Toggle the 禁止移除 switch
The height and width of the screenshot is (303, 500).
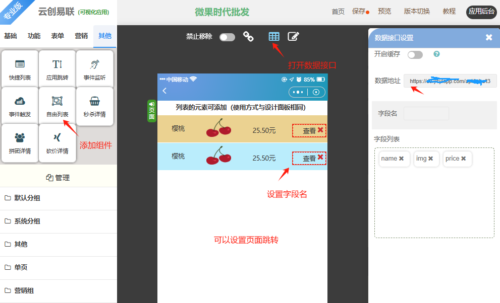(x=227, y=37)
